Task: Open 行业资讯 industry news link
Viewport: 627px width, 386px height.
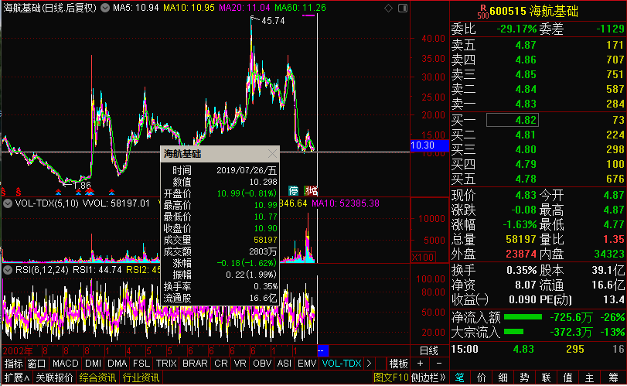Action: pyautogui.click(x=141, y=377)
